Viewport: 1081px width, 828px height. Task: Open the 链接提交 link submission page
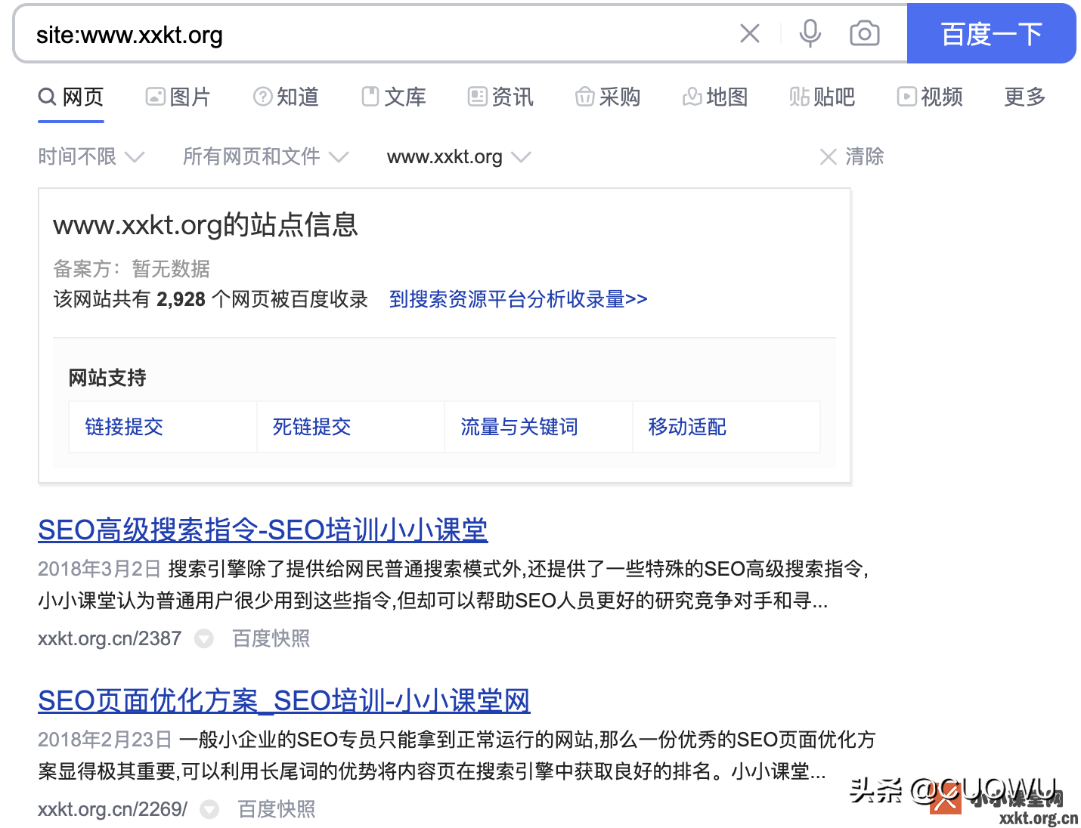click(124, 426)
